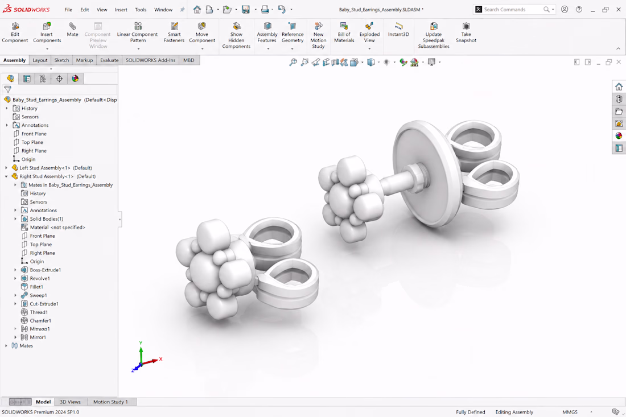
Task: Open the ConfigurationManager tab icon
Action: 43,79
